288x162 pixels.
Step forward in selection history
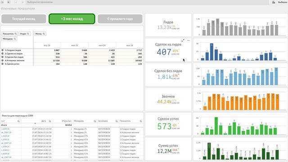22,2
